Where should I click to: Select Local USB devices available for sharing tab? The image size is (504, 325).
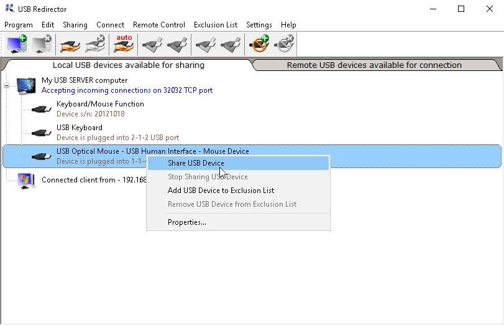[129, 65]
